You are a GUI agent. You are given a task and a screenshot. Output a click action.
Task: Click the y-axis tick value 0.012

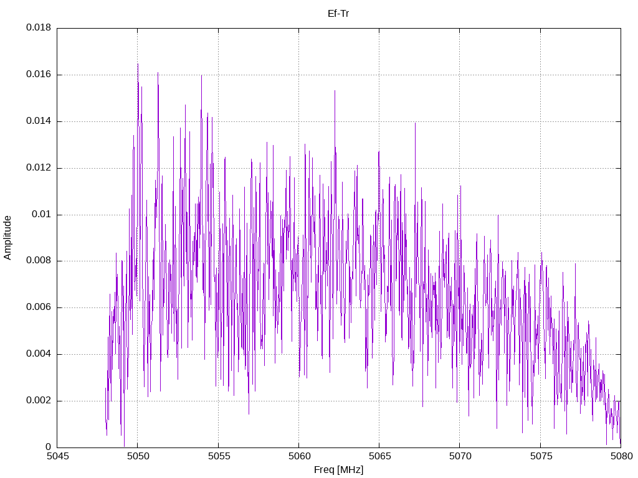pos(39,167)
